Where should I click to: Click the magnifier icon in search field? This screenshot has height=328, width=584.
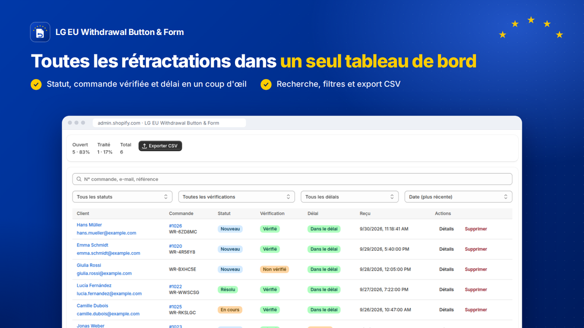[79, 179]
